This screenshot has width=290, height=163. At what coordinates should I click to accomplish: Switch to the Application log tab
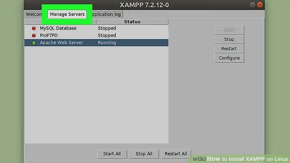point(106,14)
